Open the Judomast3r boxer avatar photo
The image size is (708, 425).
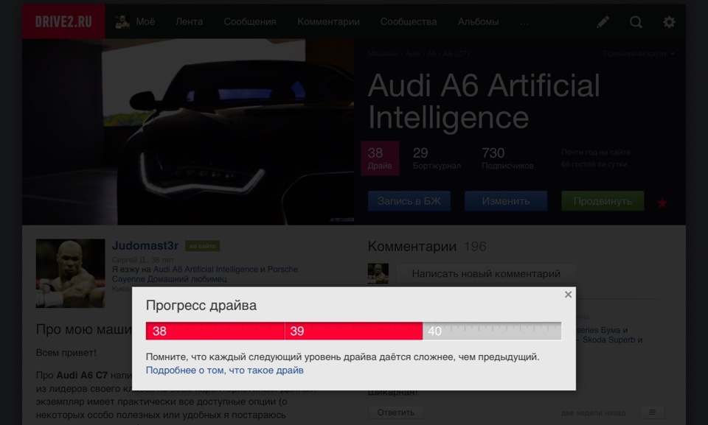71,273
